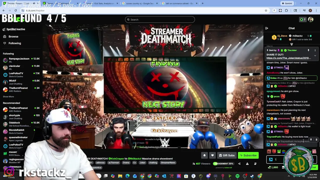The height and width of the screenshot is (180, 320).
Task: Click the Search input field
Action: 160,19
